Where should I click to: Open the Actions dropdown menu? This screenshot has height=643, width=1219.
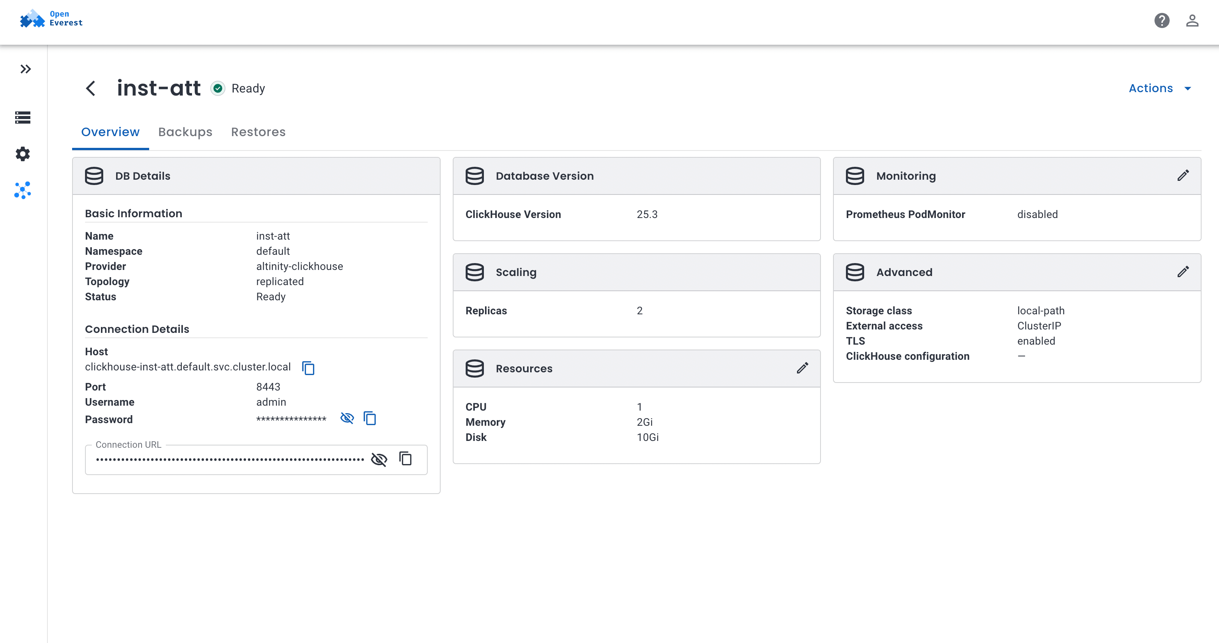coord(1159,88)
